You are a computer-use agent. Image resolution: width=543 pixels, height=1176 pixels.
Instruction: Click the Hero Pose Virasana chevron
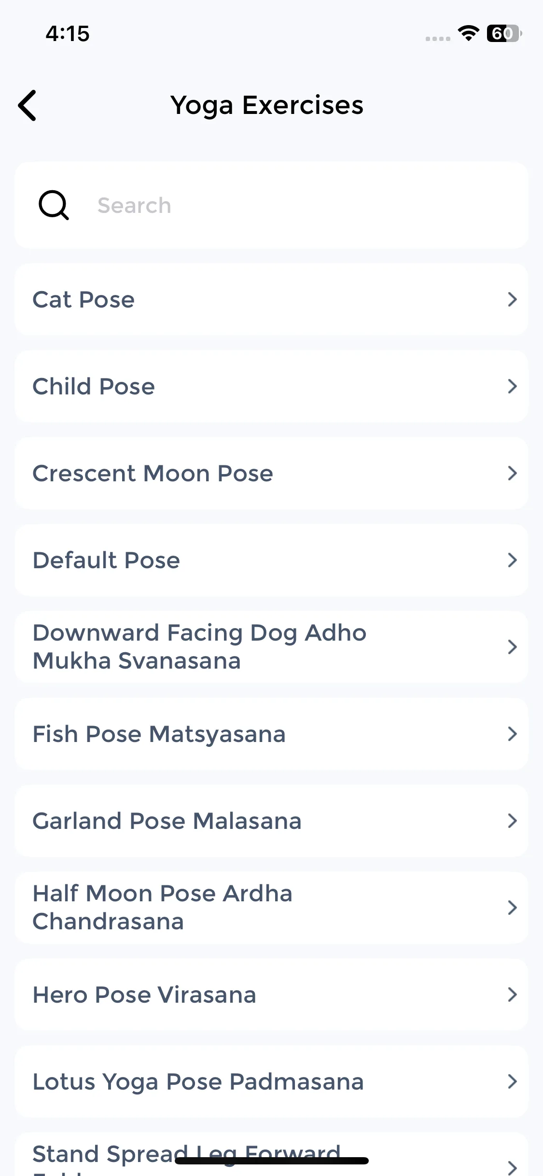click(x=512, y=994)
